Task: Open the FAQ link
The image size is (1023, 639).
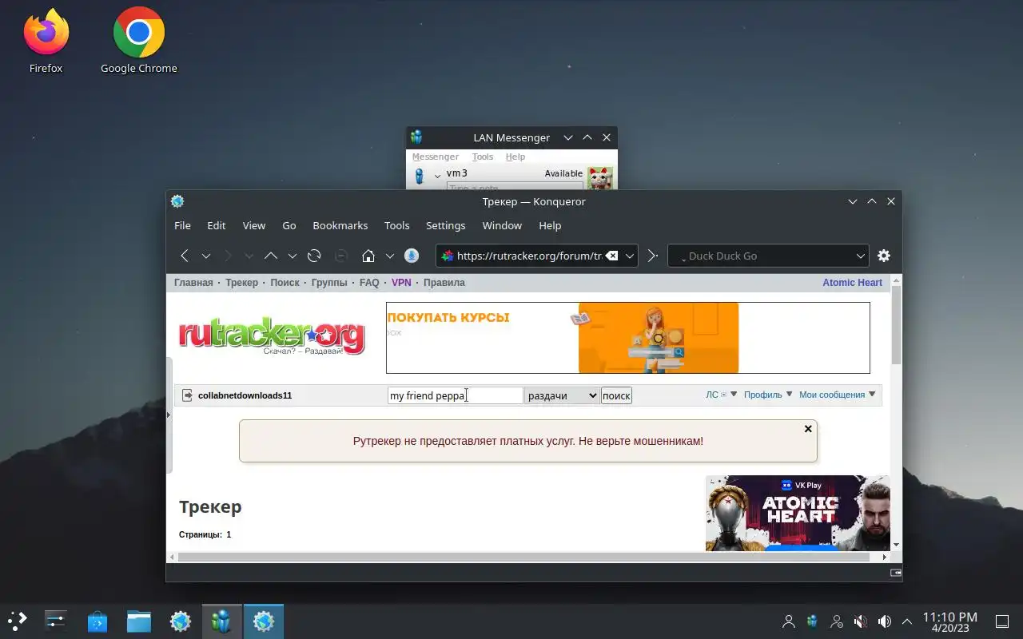Action: pos(369,283)
